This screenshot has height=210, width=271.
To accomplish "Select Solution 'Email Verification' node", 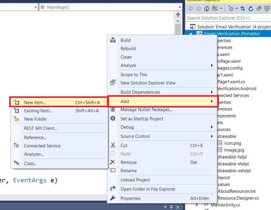I will [x=234, y=27].
